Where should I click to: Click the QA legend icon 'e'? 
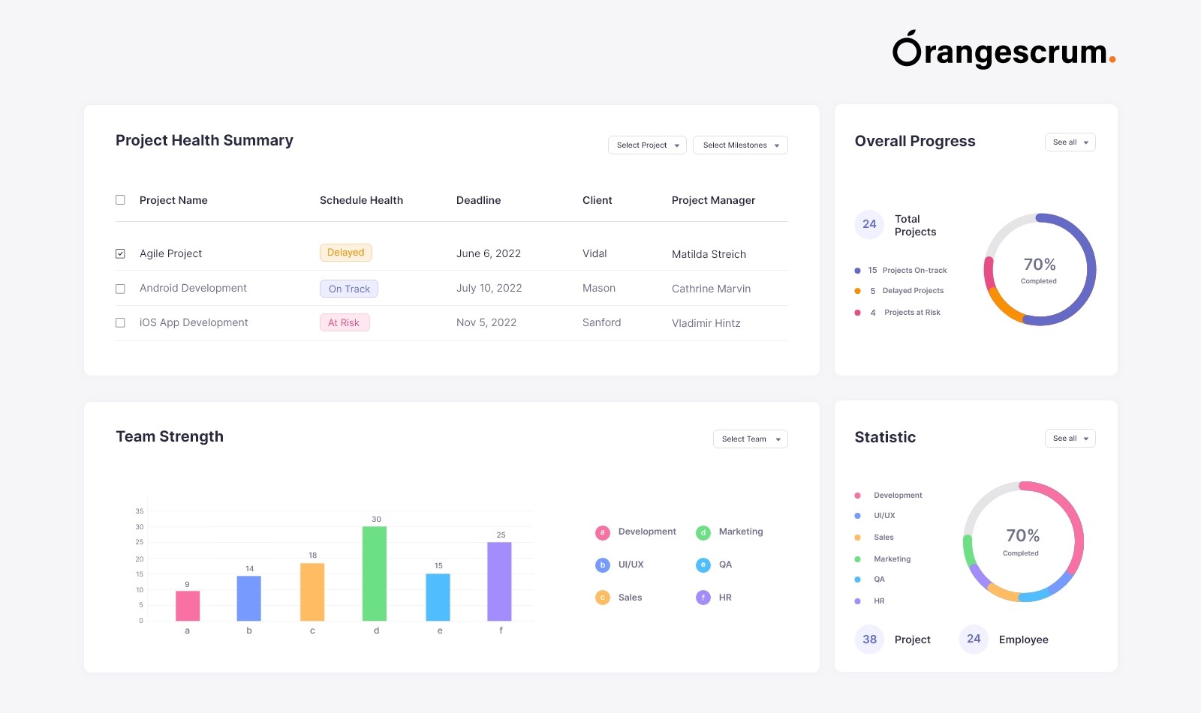coord(703,565)
